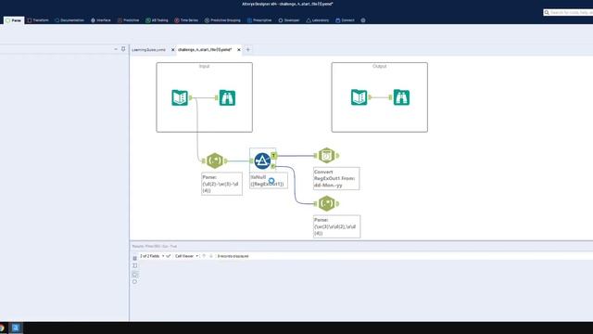Screen dimensions: 593x334
Task: Open Alteryx from the Windows taskbar
Action: click(16, 328)
